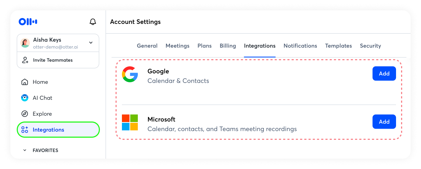
Task: Open AI Chat icon in sidebar
Action: pos(25,98)
